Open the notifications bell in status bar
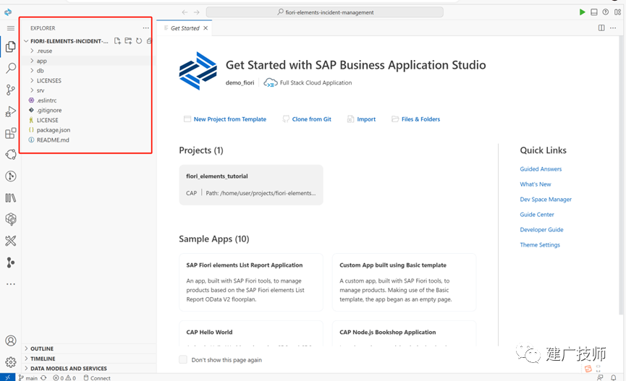Image resolution: width=626 pixels, height=381 pixels. (613, 377)
